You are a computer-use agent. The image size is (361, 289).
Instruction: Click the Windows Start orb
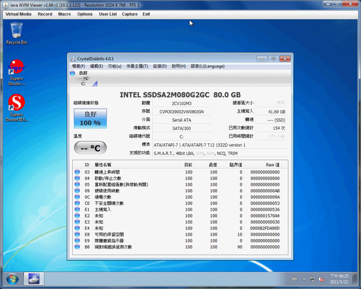click(12, 279)
